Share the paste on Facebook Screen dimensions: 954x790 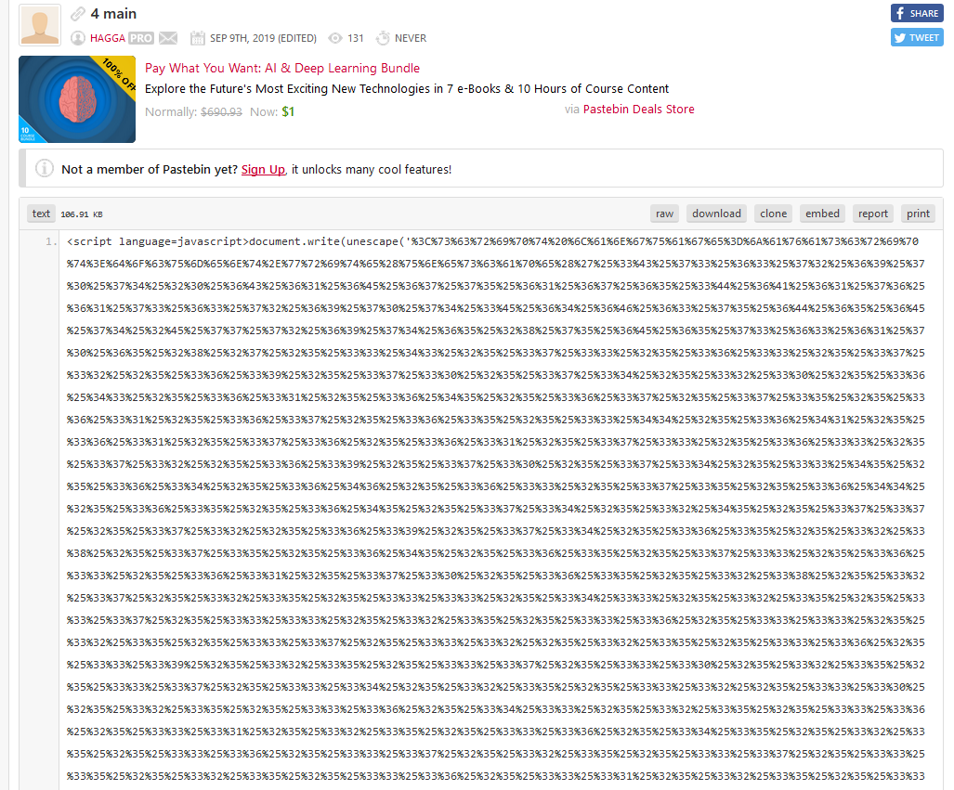(x=917, y=13)
